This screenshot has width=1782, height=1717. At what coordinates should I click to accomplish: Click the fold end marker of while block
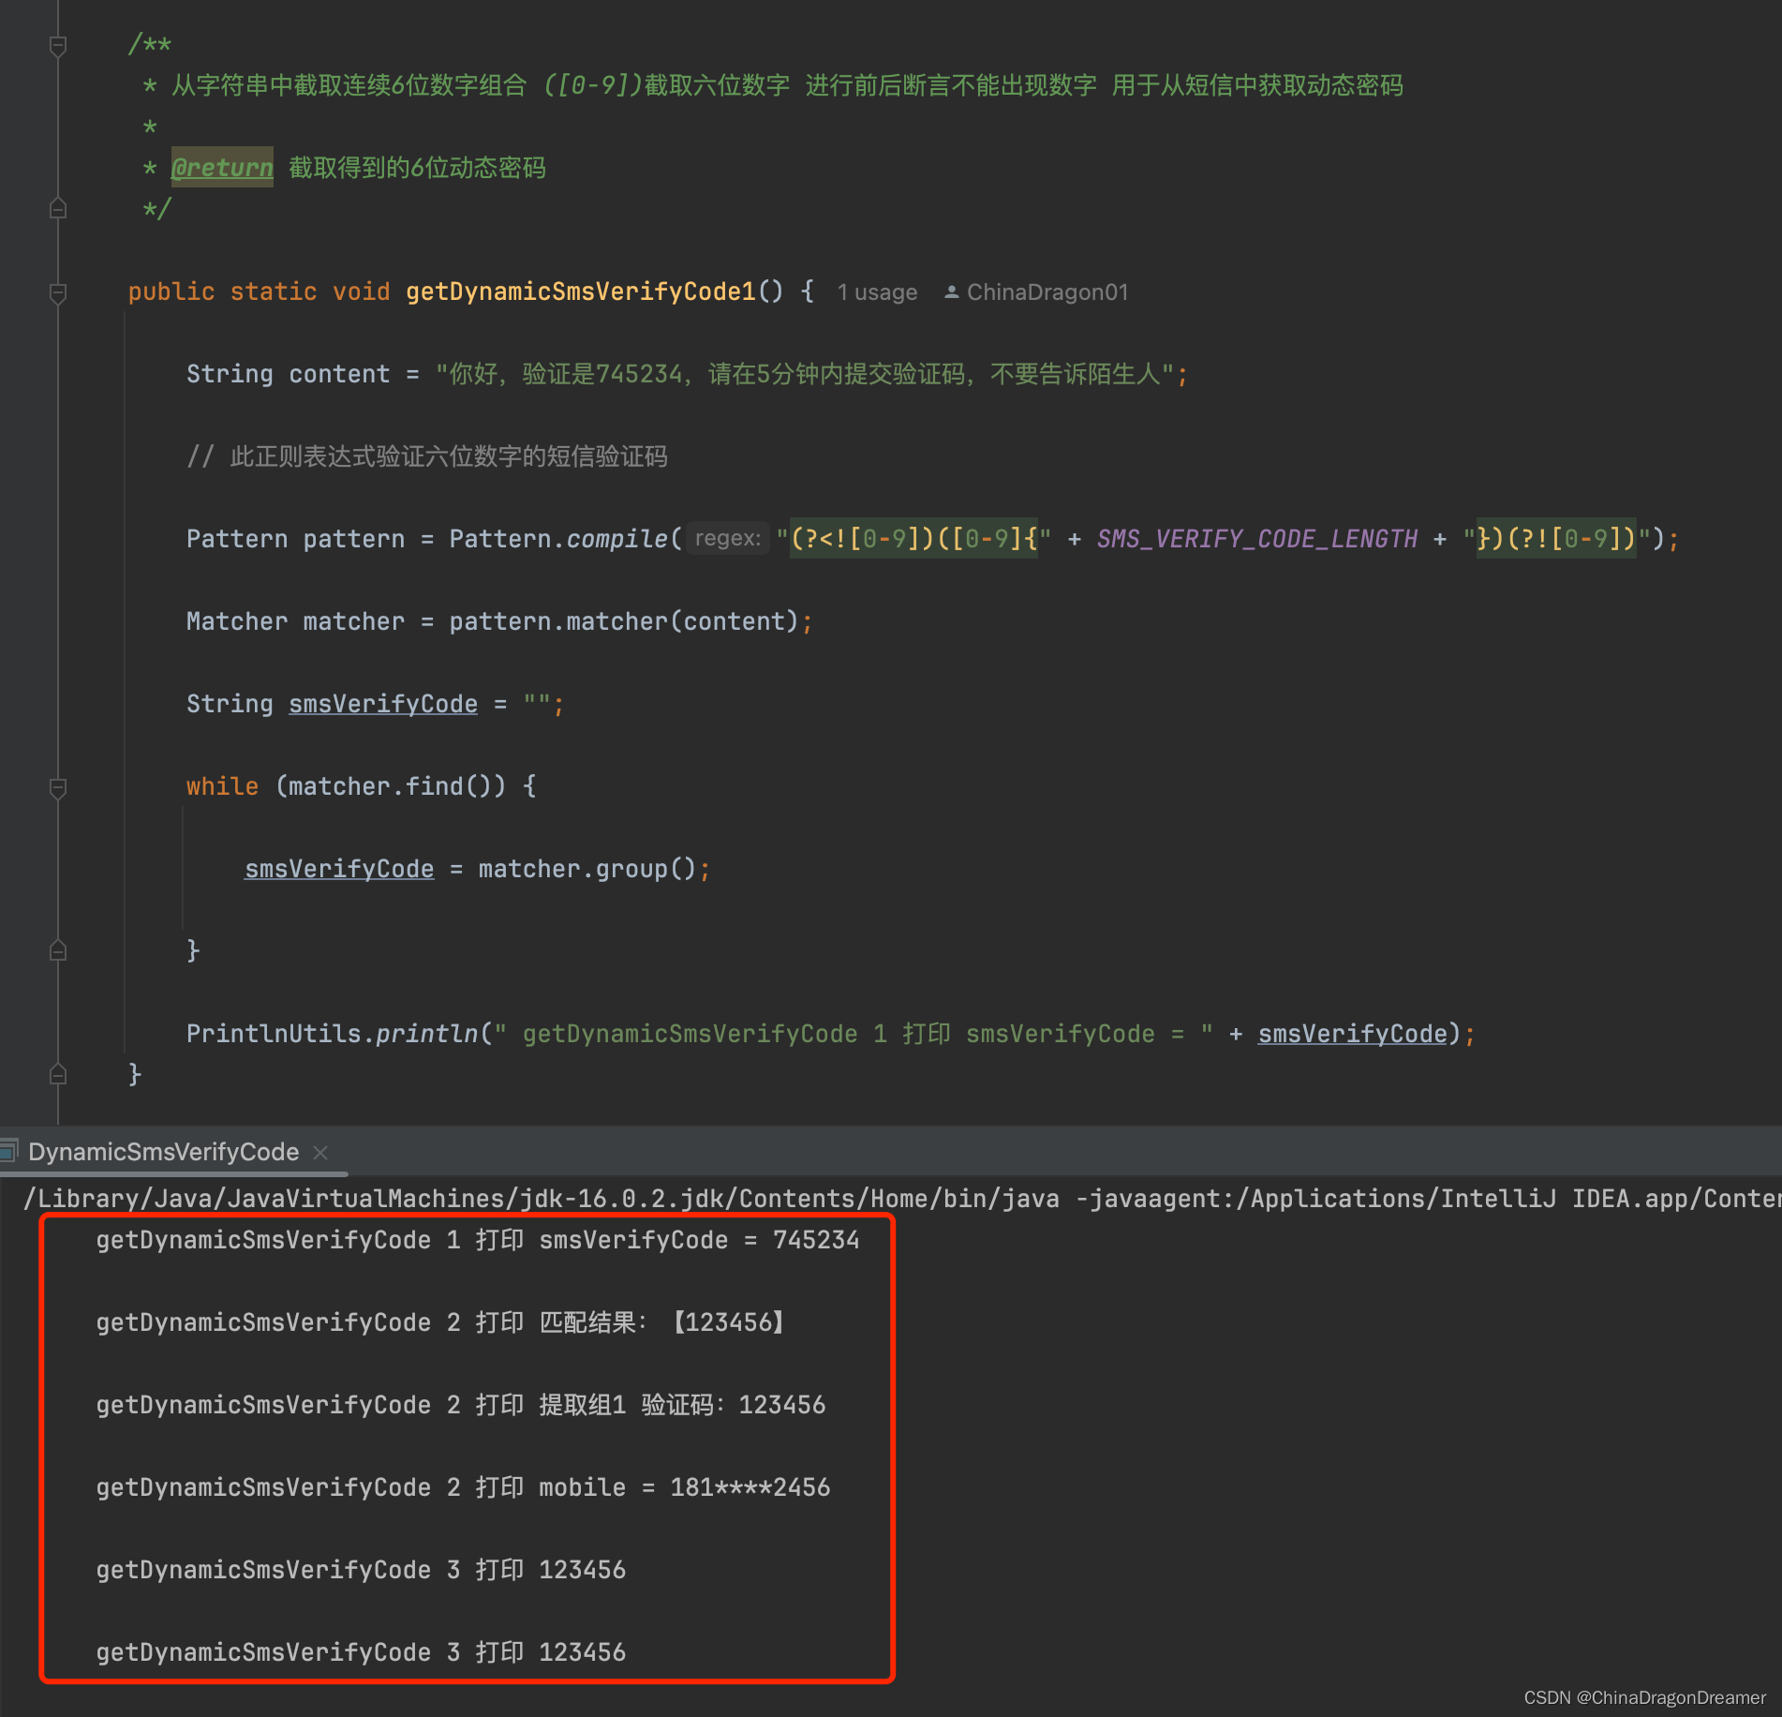pos(58,950)
